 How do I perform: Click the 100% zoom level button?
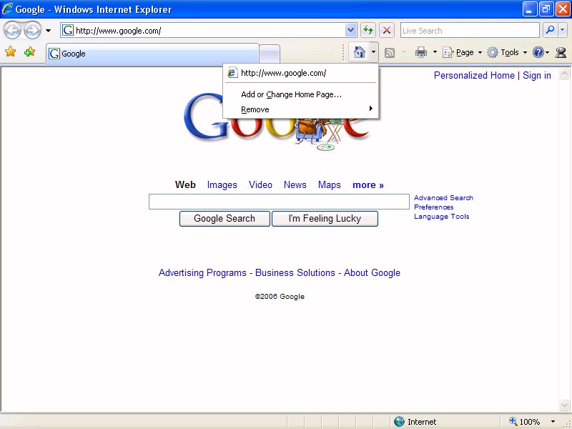click(526, 422)
